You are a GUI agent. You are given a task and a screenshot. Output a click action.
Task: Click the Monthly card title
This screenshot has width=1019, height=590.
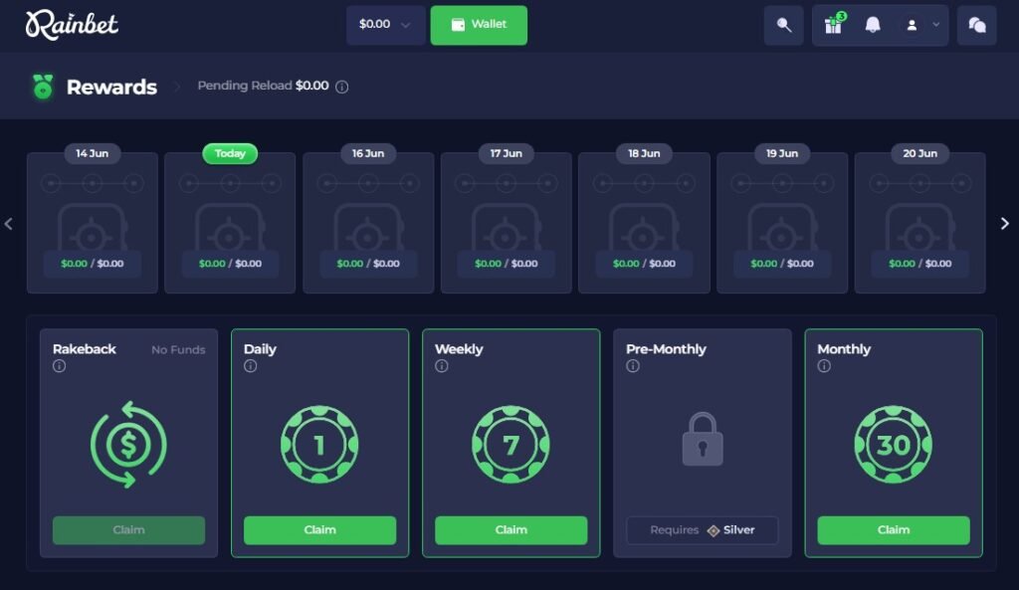coord(844,349)
